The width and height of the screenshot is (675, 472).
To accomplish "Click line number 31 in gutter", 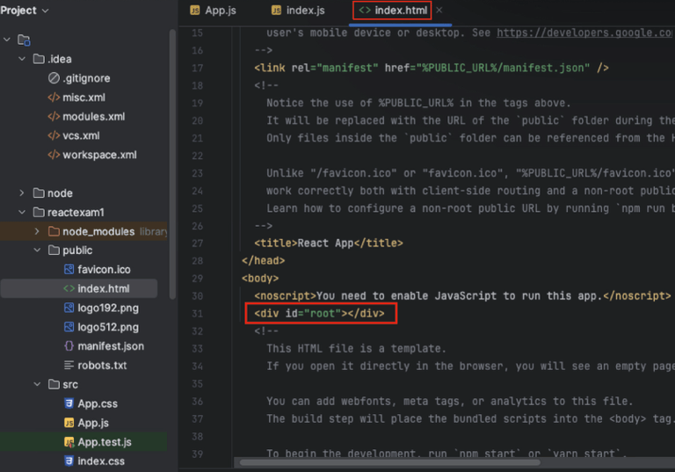I will pos(197,314).
